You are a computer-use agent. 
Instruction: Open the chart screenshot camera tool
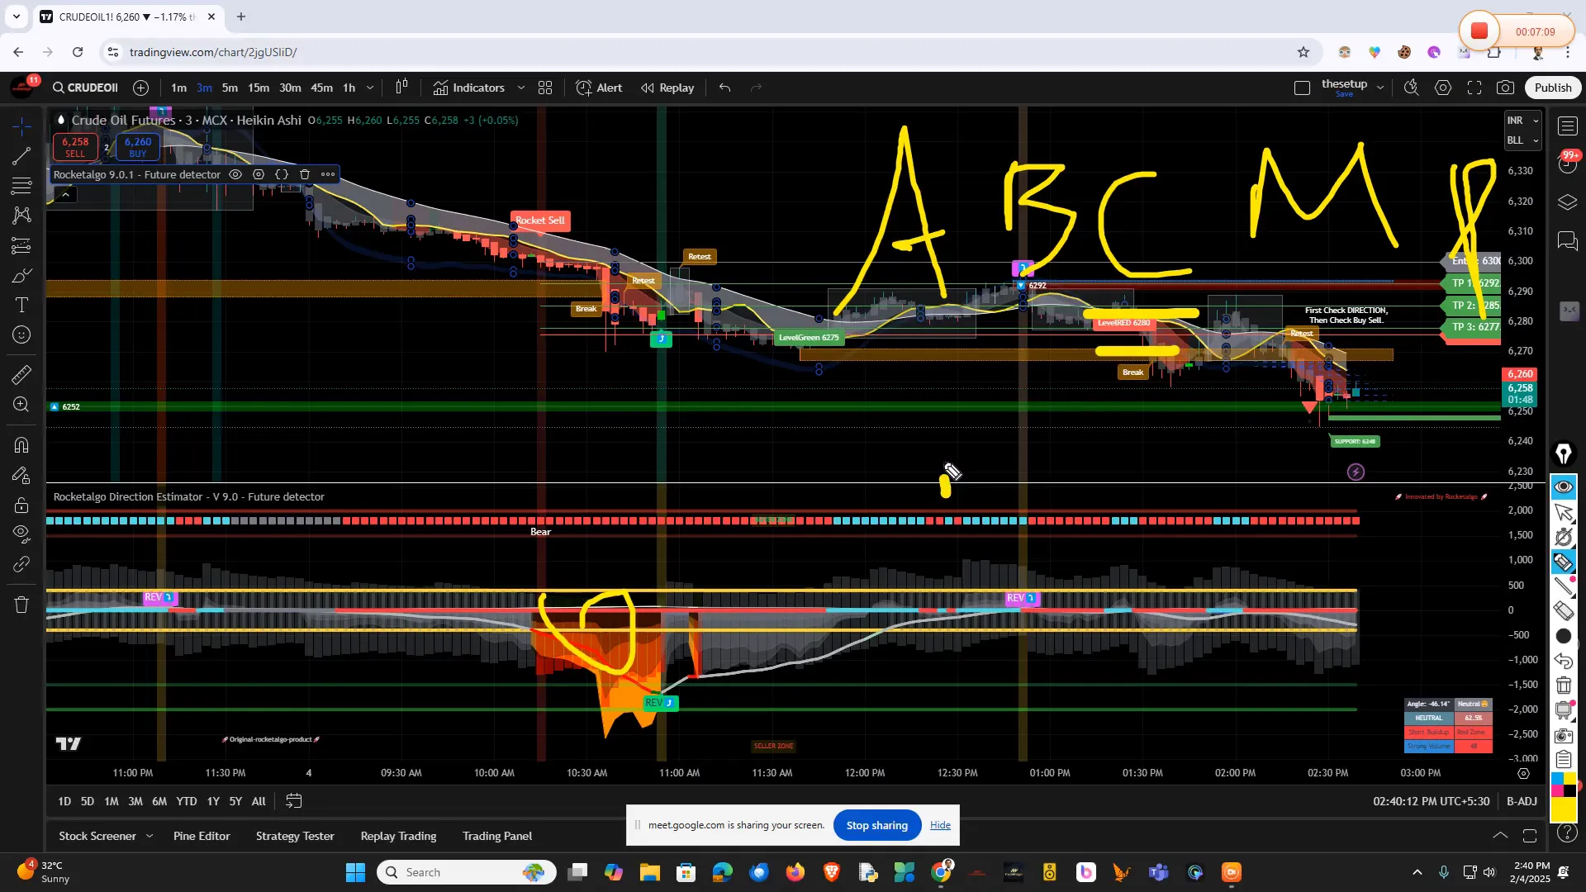tap(1505, 88)
